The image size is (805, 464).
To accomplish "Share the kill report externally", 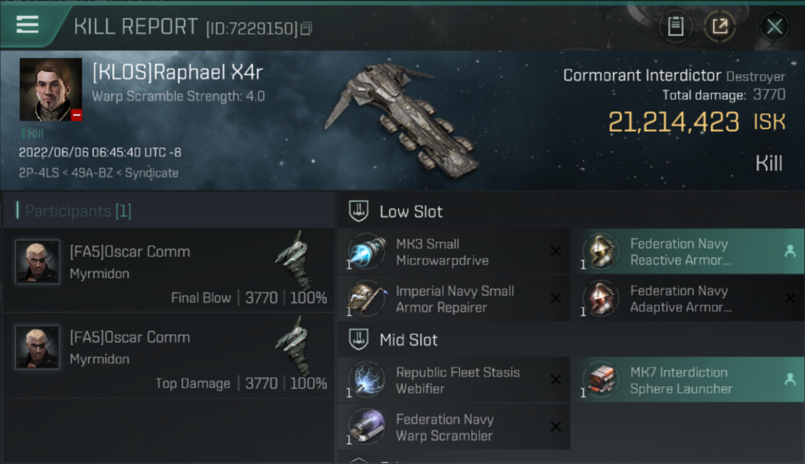I will [720, 27].
